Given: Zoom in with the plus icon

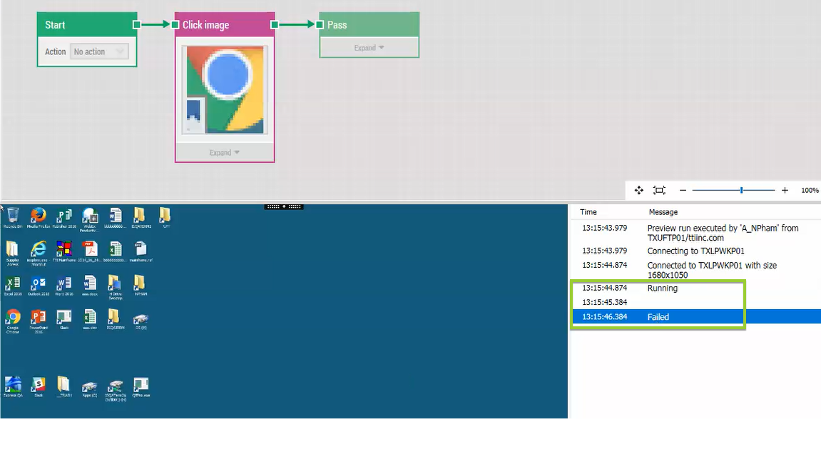Looking at the screenshot, I should pyautogui.click(x=785, y=191).
